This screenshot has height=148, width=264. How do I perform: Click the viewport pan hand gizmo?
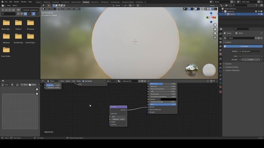(x=215, y=29)
